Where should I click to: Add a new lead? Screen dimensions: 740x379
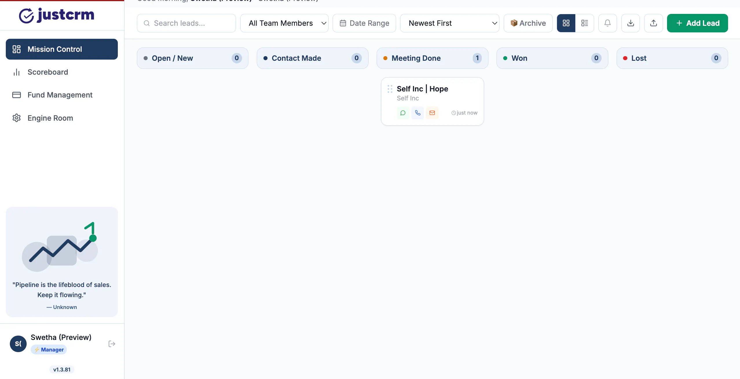pos(697,23)
